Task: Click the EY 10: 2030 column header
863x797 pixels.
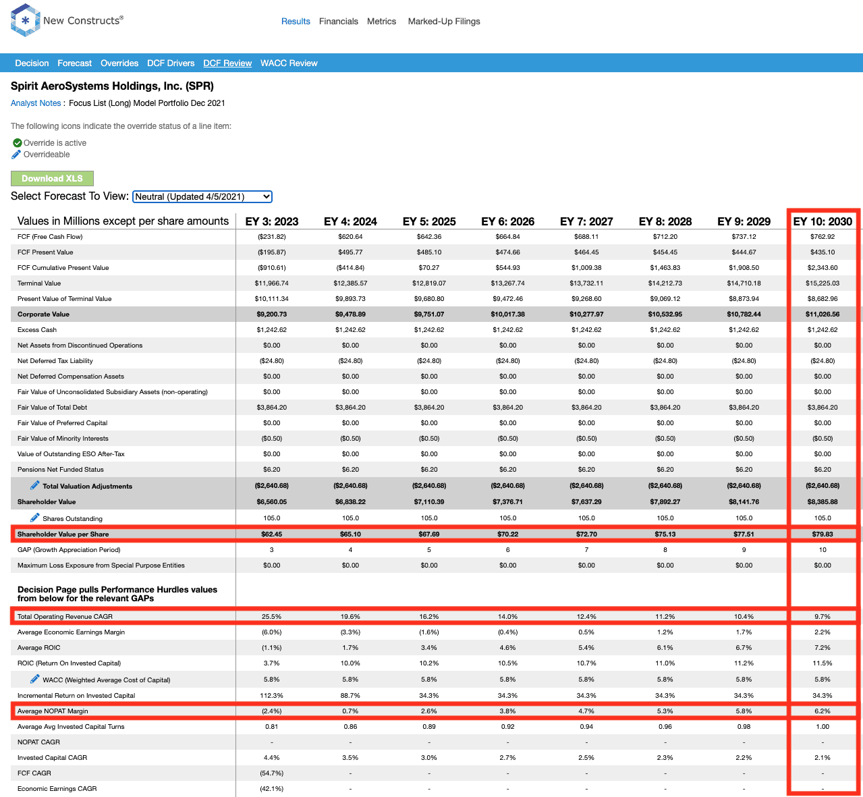Action: 823,221
